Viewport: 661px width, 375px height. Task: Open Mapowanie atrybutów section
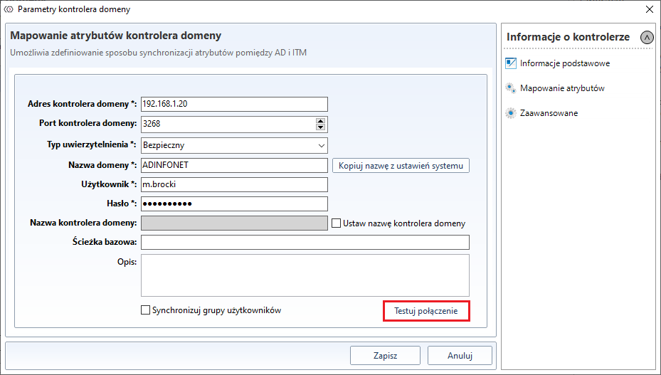click(562, 88)
